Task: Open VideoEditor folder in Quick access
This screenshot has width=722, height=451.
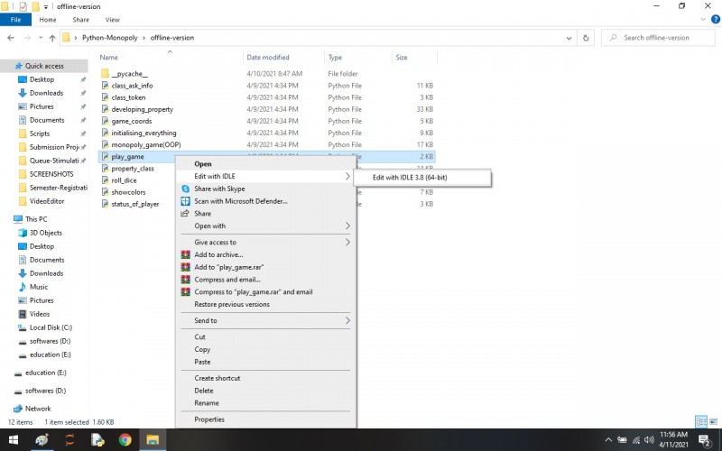Action: click(47, 201)
